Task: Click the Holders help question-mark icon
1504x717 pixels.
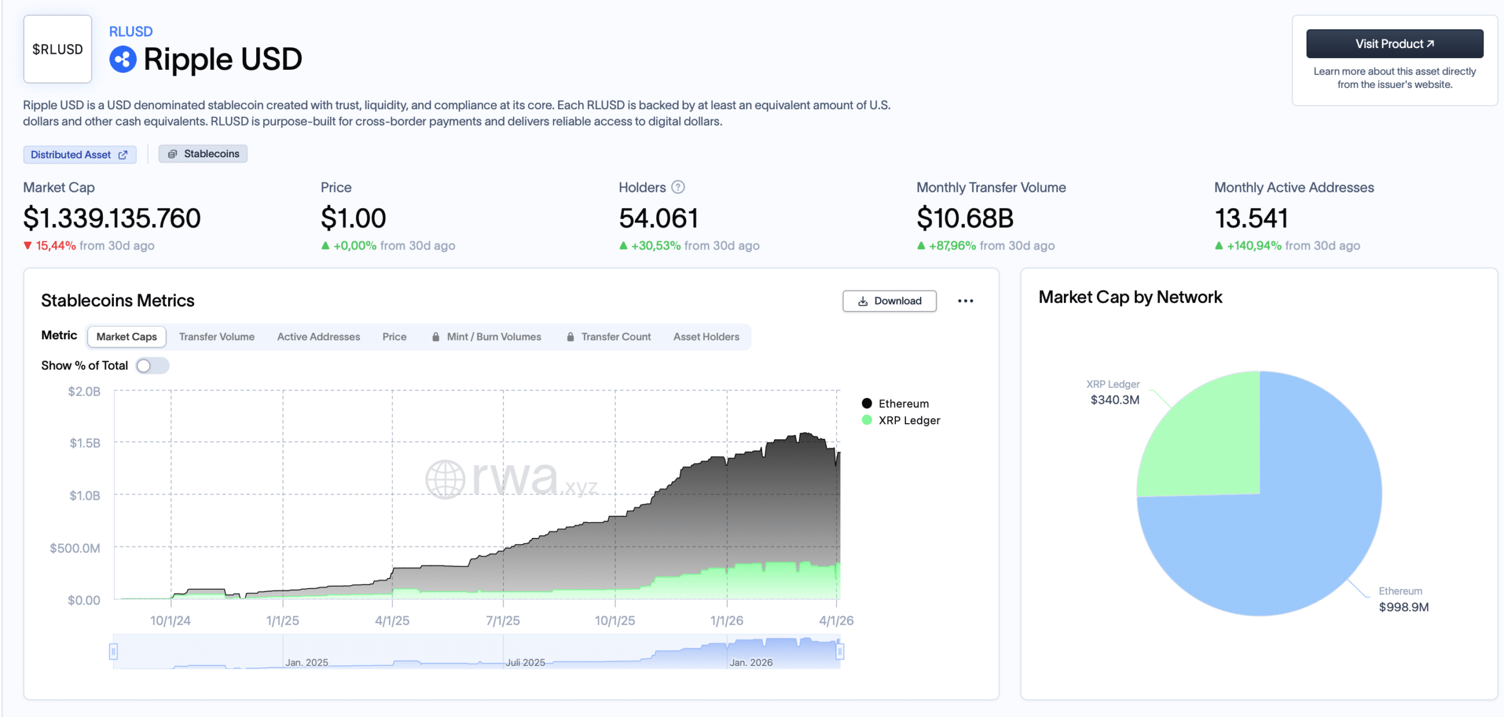Action: coord(678,187)
